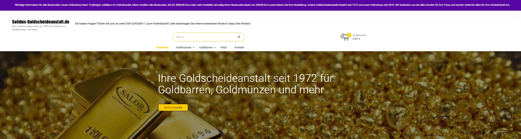Click the logo tagline under the site name

pyautogui.click(x=39, y=28)
